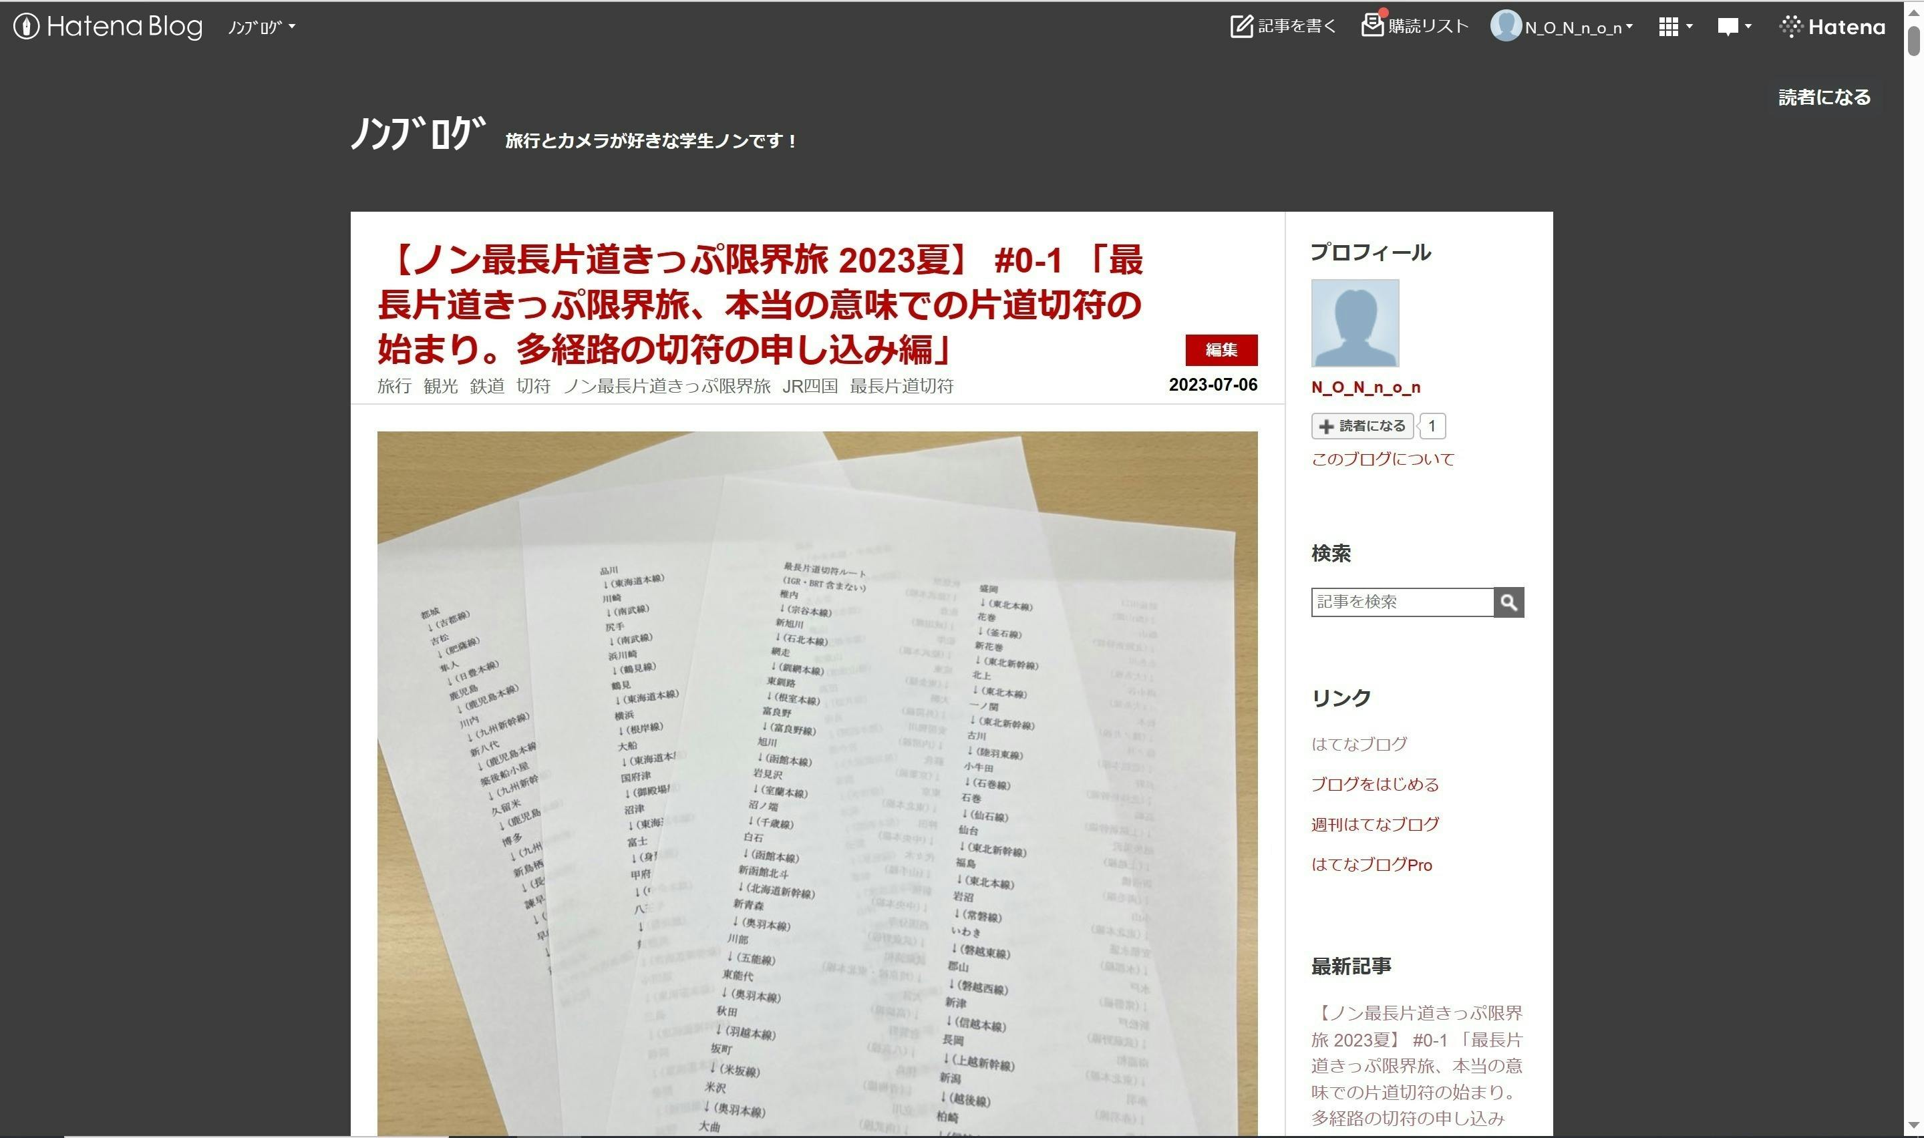This screenshot has height=1138, width=1924.
Task: Open the Hatena Blog home logo
Action: (x=108, y=27)
